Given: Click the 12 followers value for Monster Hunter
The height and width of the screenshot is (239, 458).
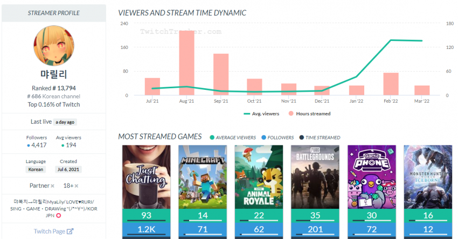Looking at the screenshot, I should point(428,229).
